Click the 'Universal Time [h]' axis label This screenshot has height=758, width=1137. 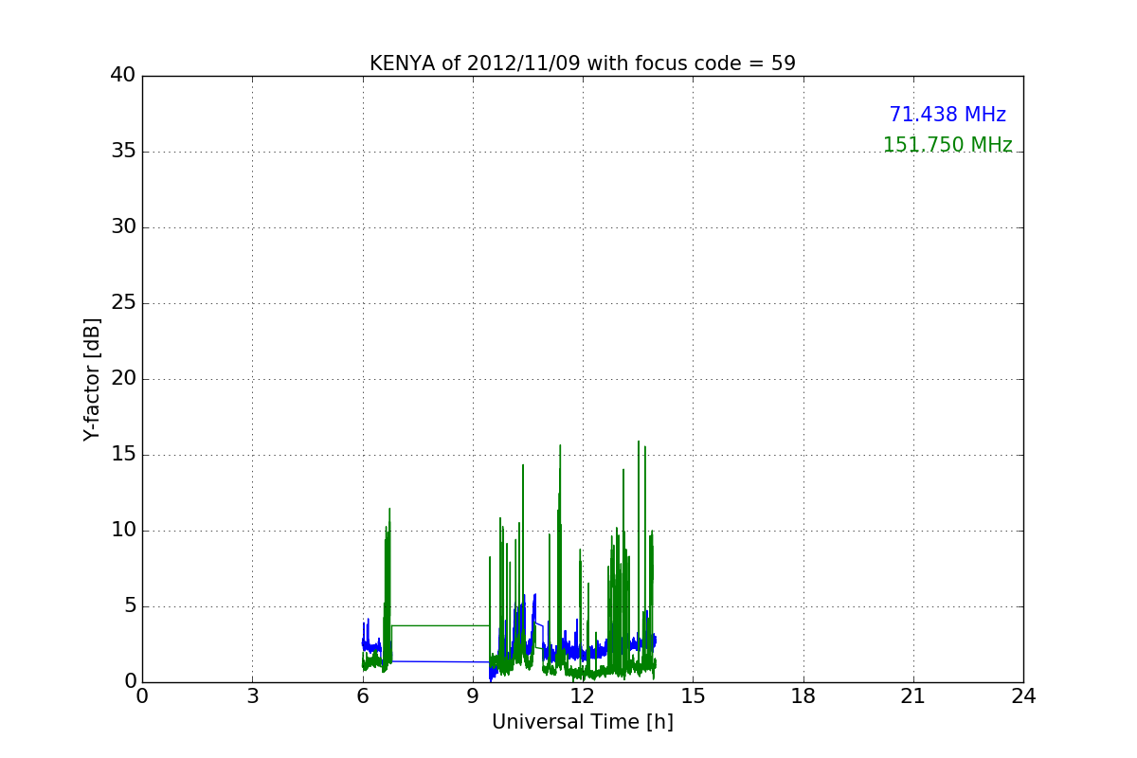(x=583, y=722)
